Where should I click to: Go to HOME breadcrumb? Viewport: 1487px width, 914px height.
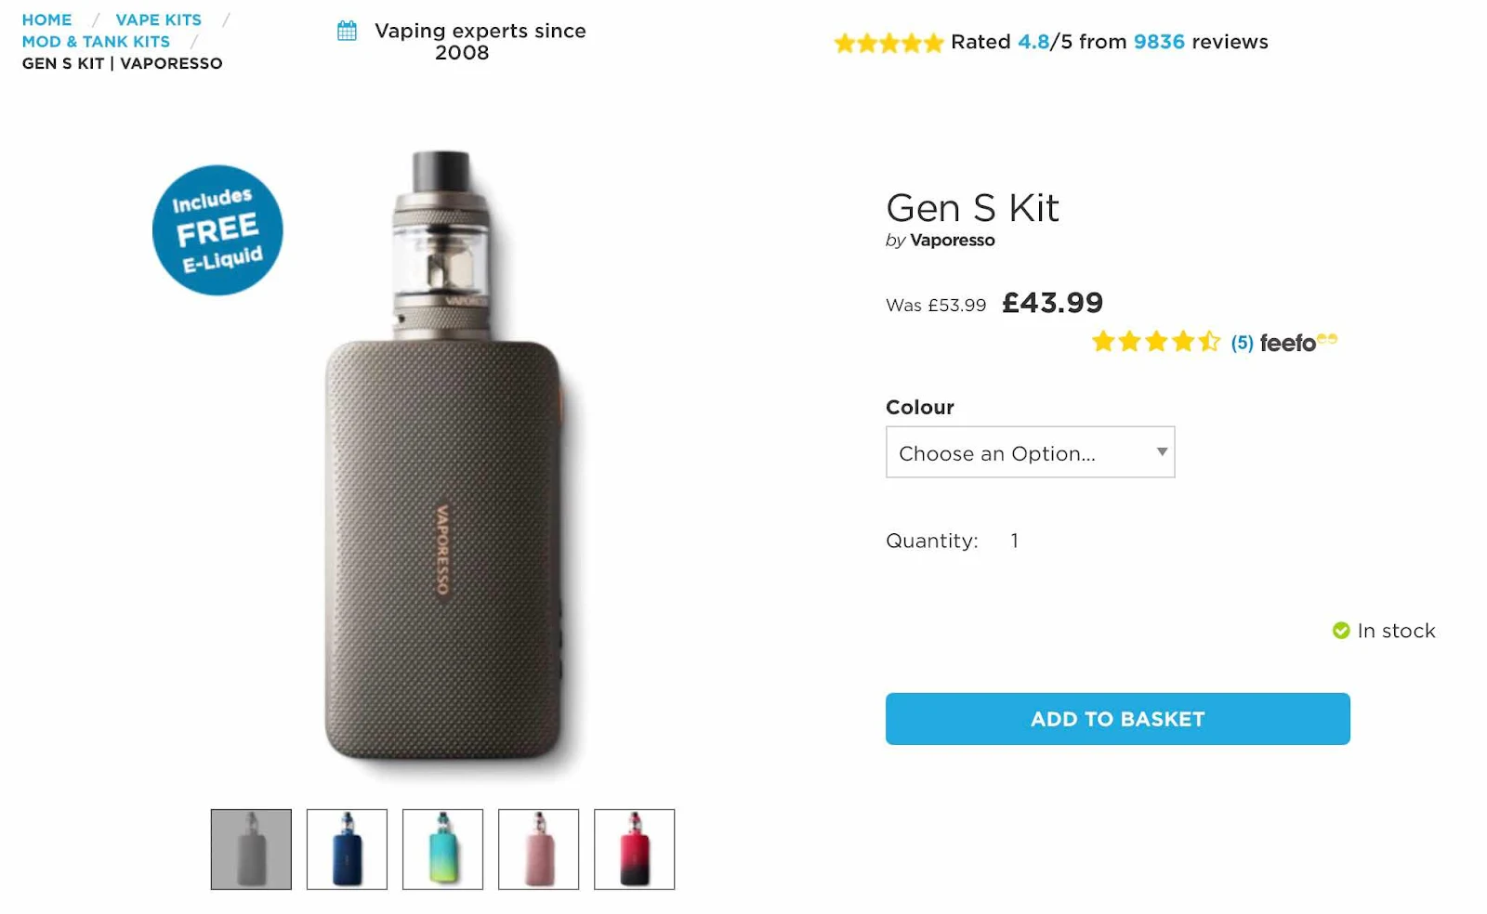pyautogui.click(x=46, y=20)
